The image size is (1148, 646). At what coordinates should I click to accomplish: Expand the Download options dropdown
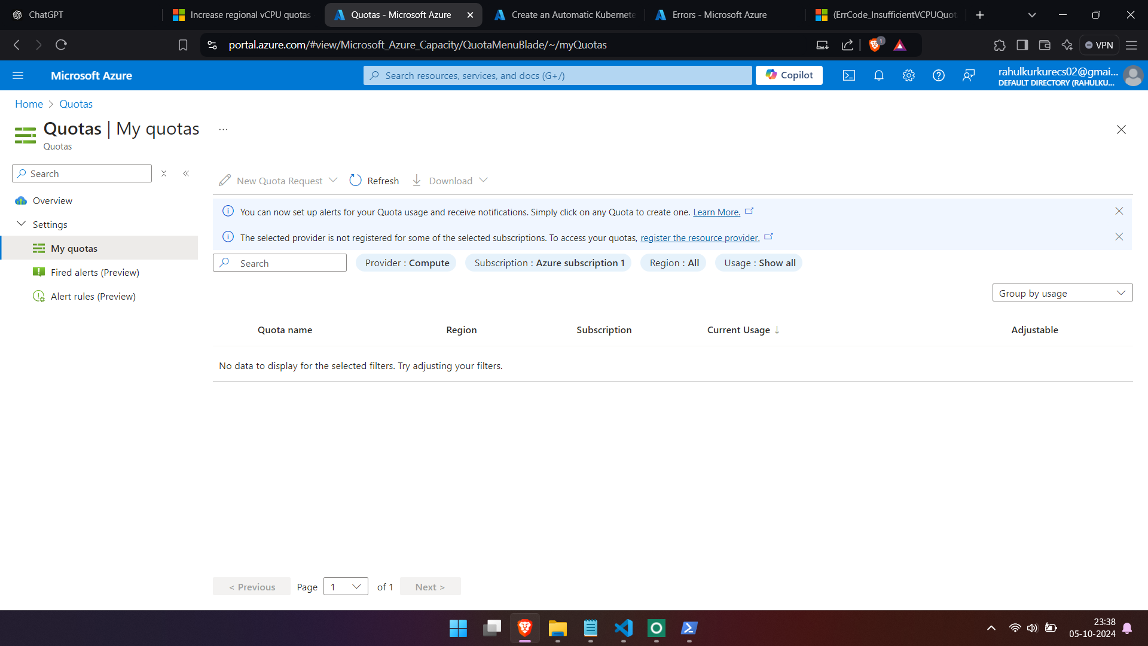pyautogui.click(x=484, y=181)
